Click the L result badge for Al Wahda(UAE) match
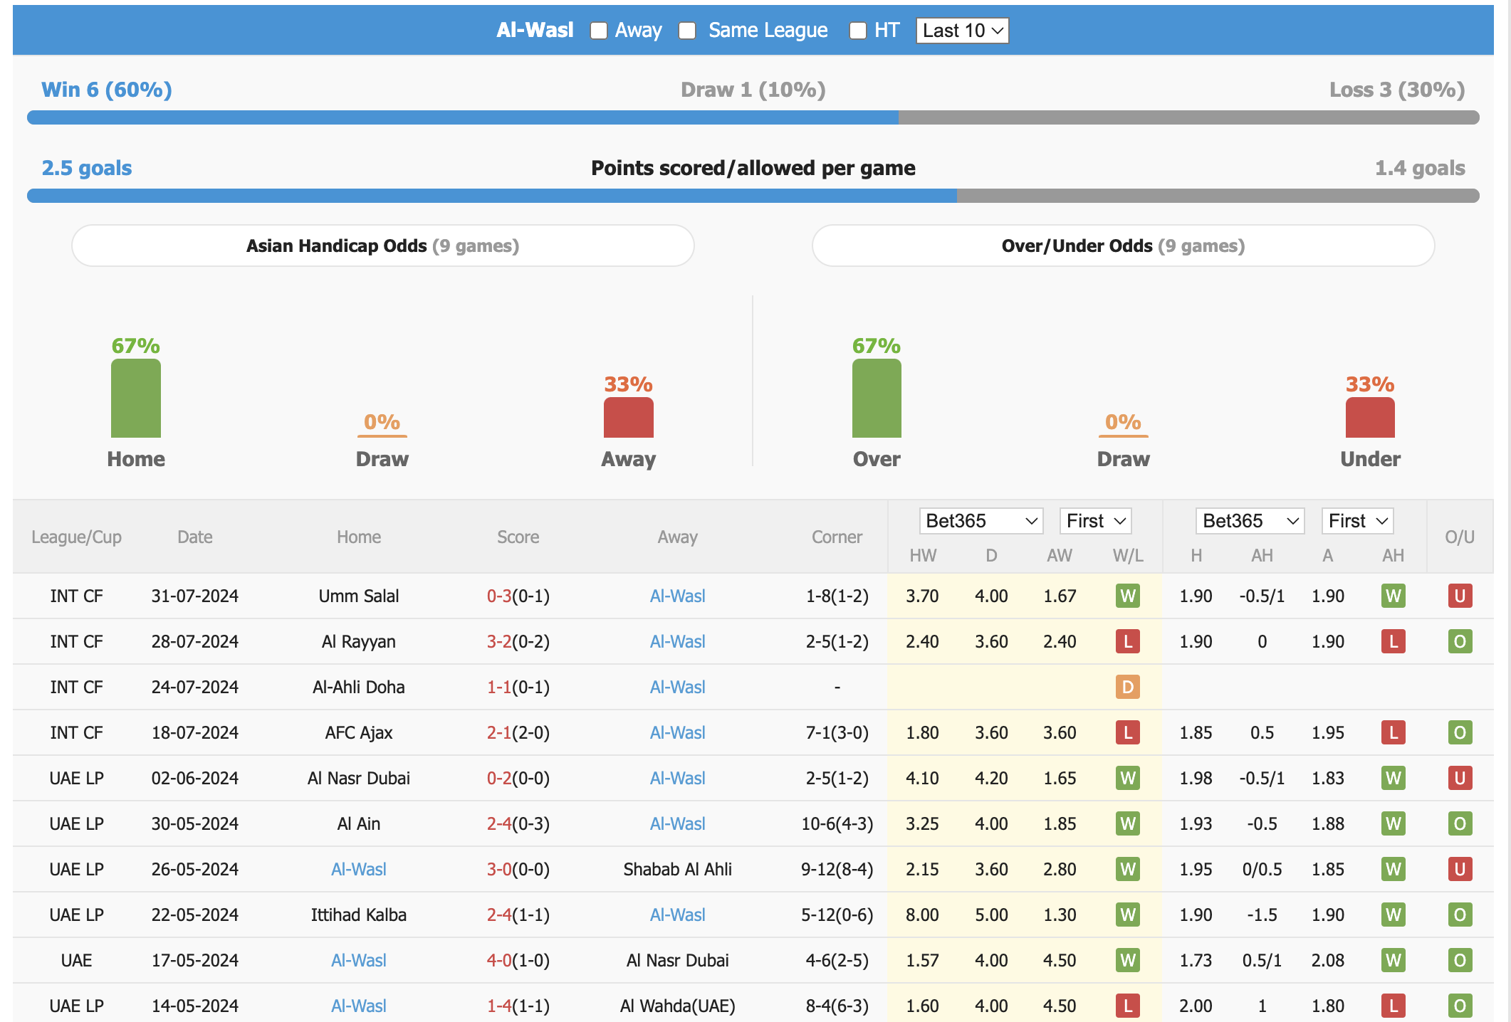 1128,1006
